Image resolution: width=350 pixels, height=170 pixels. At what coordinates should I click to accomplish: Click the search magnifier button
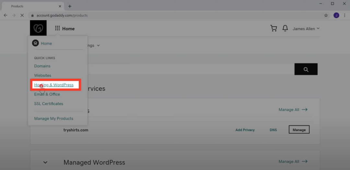coord(306,69)
